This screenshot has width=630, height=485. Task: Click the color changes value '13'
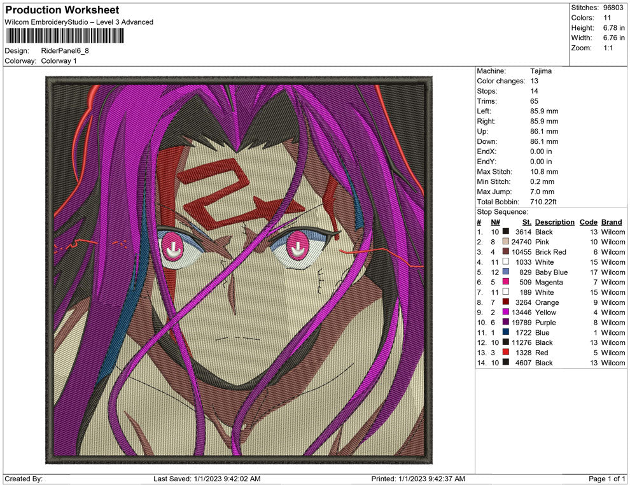coord(534,81)
